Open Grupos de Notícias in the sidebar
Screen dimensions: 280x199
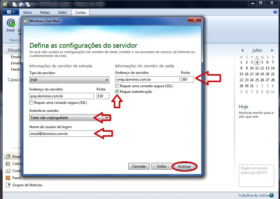point(8,185)
